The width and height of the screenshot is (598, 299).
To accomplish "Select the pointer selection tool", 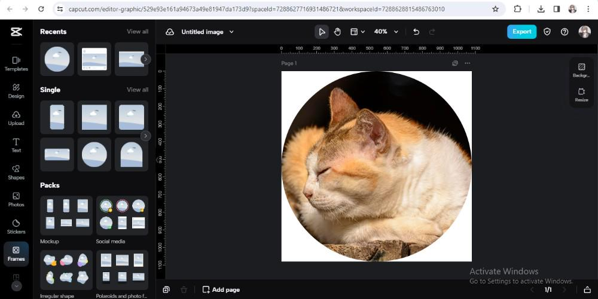I will [322, 32].
